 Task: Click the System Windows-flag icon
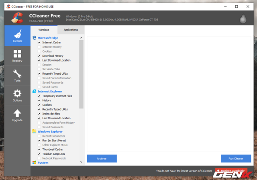pyautogui.click(x=34, y=162)
